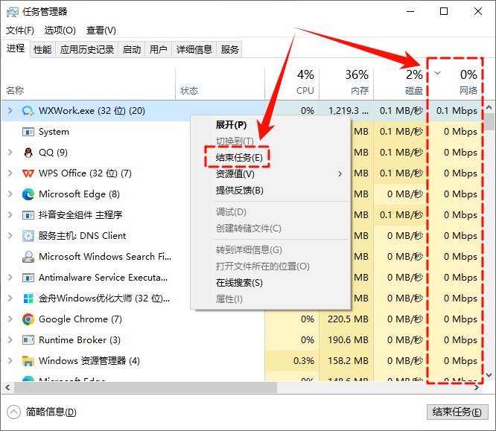Expand the QQ (9) process group

click(x=10, y=153)
